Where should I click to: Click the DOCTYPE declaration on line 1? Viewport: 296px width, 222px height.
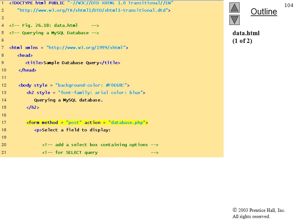click(91, 3)
